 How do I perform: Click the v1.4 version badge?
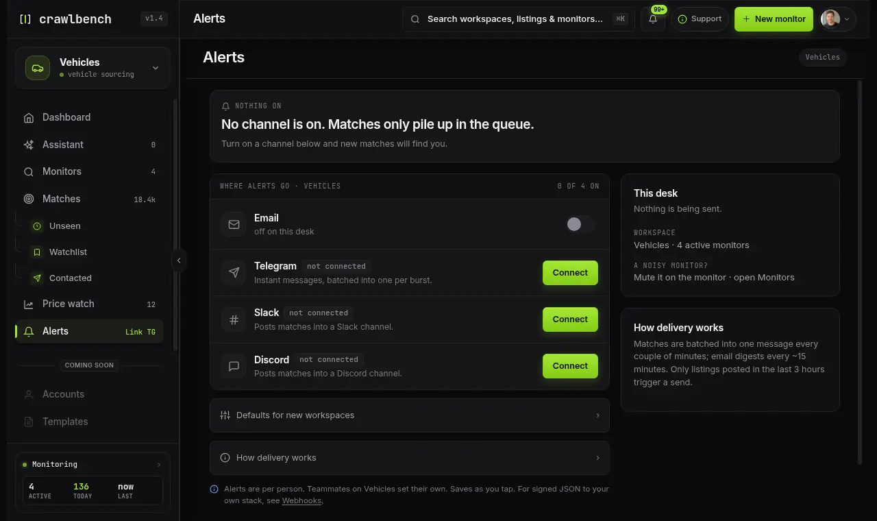coord(154,19)
